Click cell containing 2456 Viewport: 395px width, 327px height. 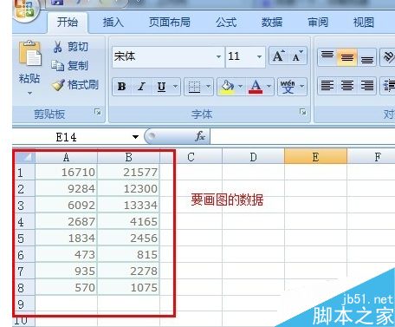128,239
